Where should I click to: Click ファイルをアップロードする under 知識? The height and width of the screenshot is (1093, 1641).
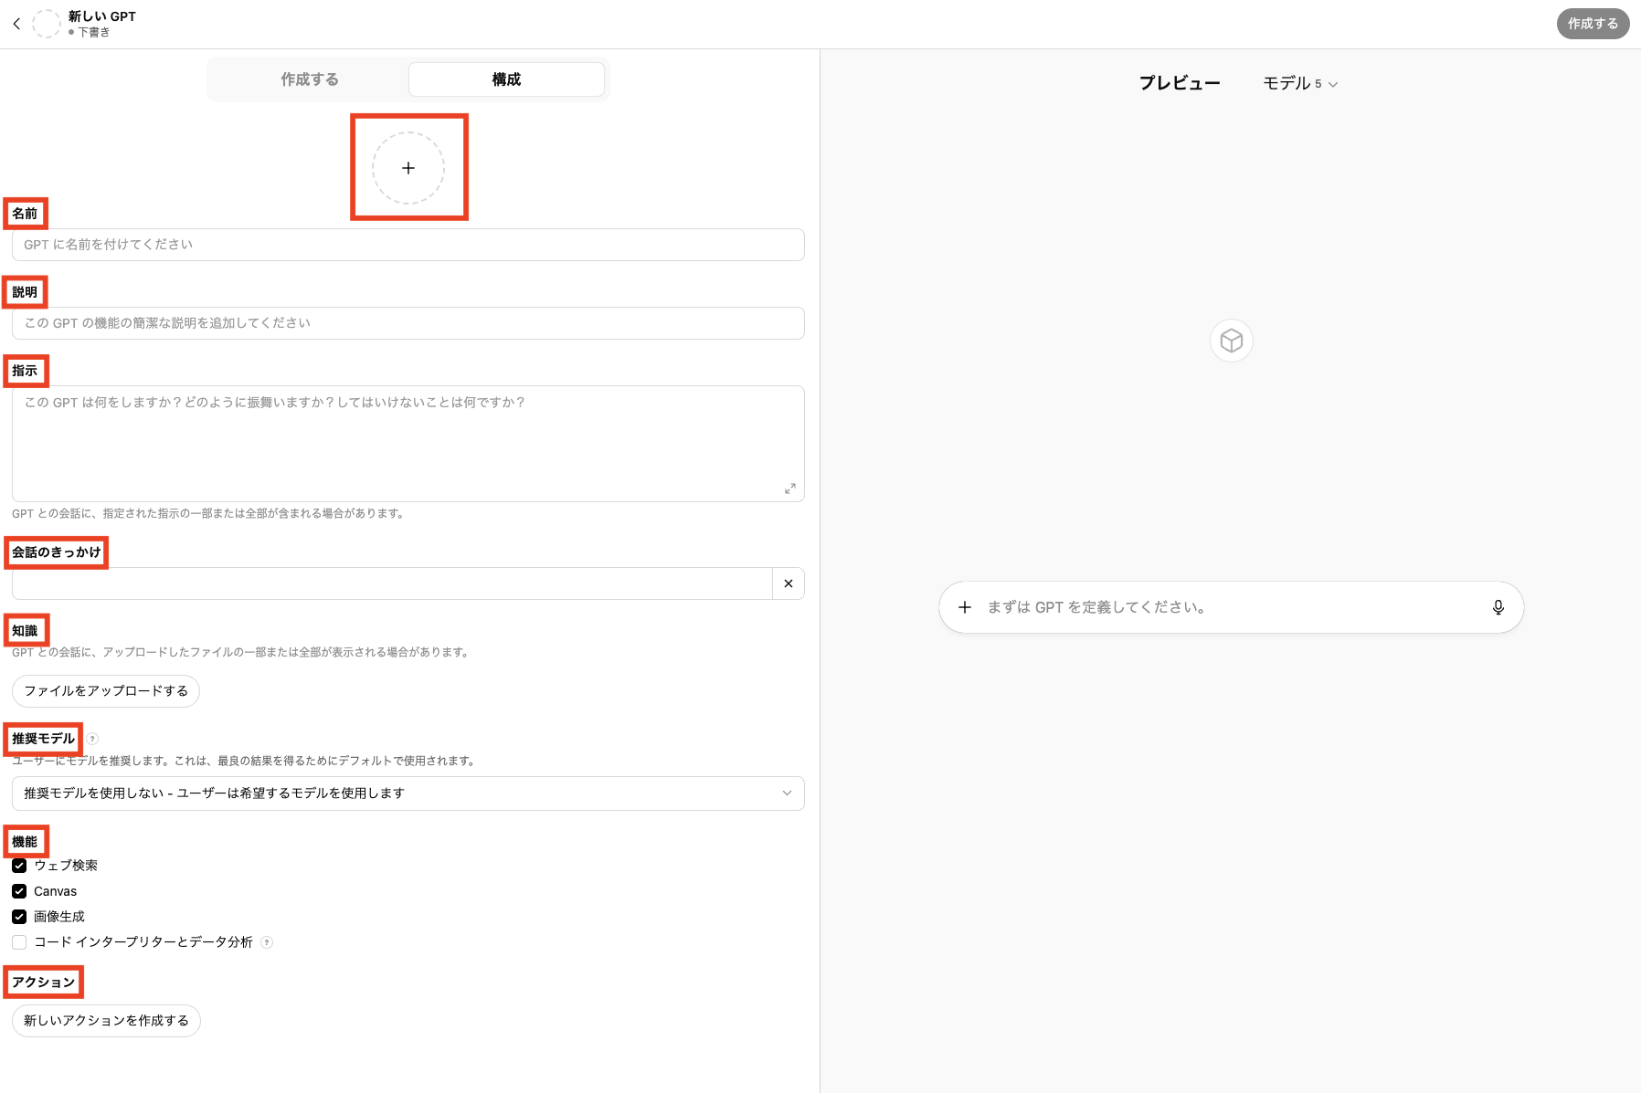pos(105,691)
